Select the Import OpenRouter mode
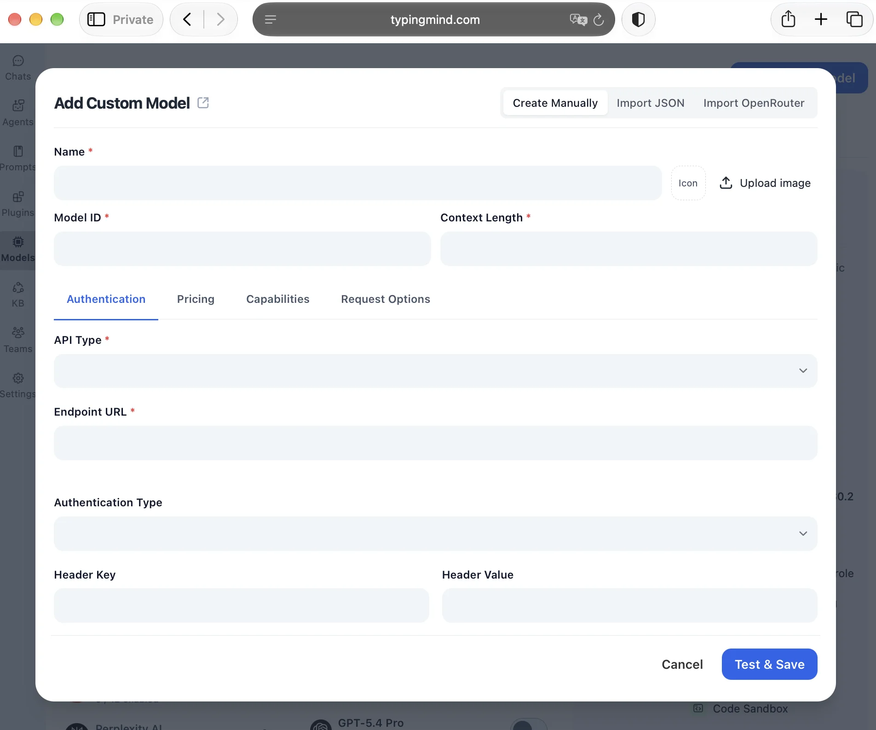This screenshot has width=876, height=730. (754, 103)
